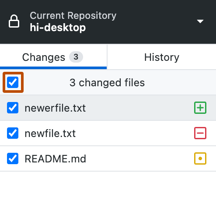This screenshot has width=216, height=197.
Task: Click the repository lock icon
Action: 14,21
